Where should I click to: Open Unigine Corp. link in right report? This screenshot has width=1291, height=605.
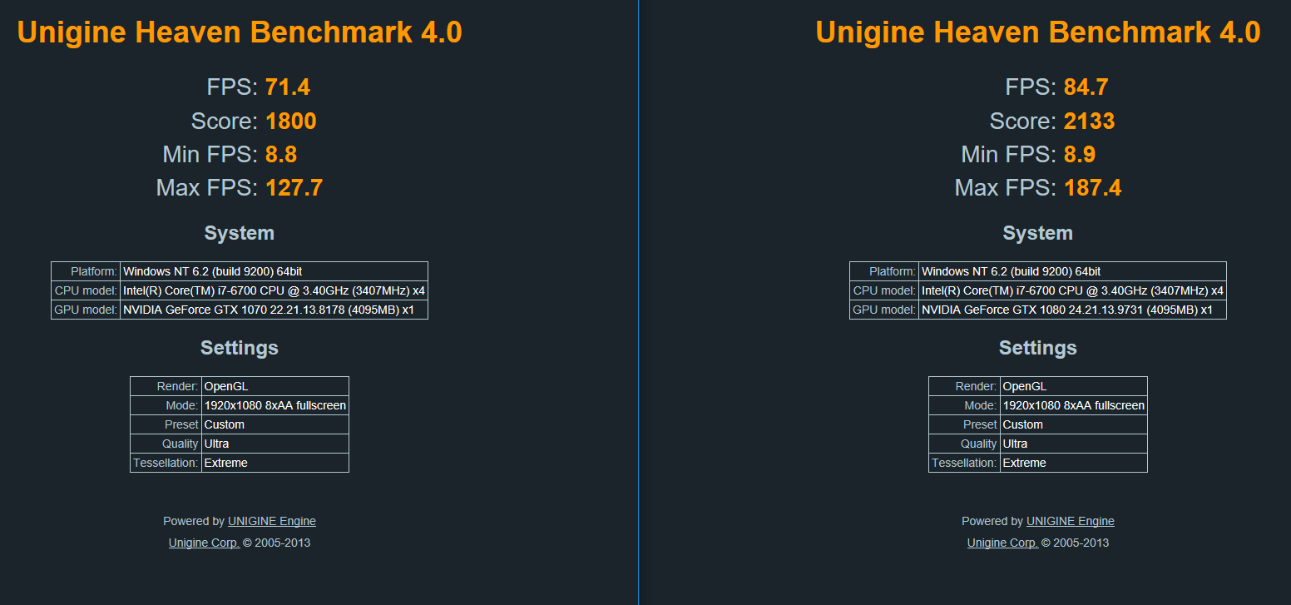point(1002,543)
